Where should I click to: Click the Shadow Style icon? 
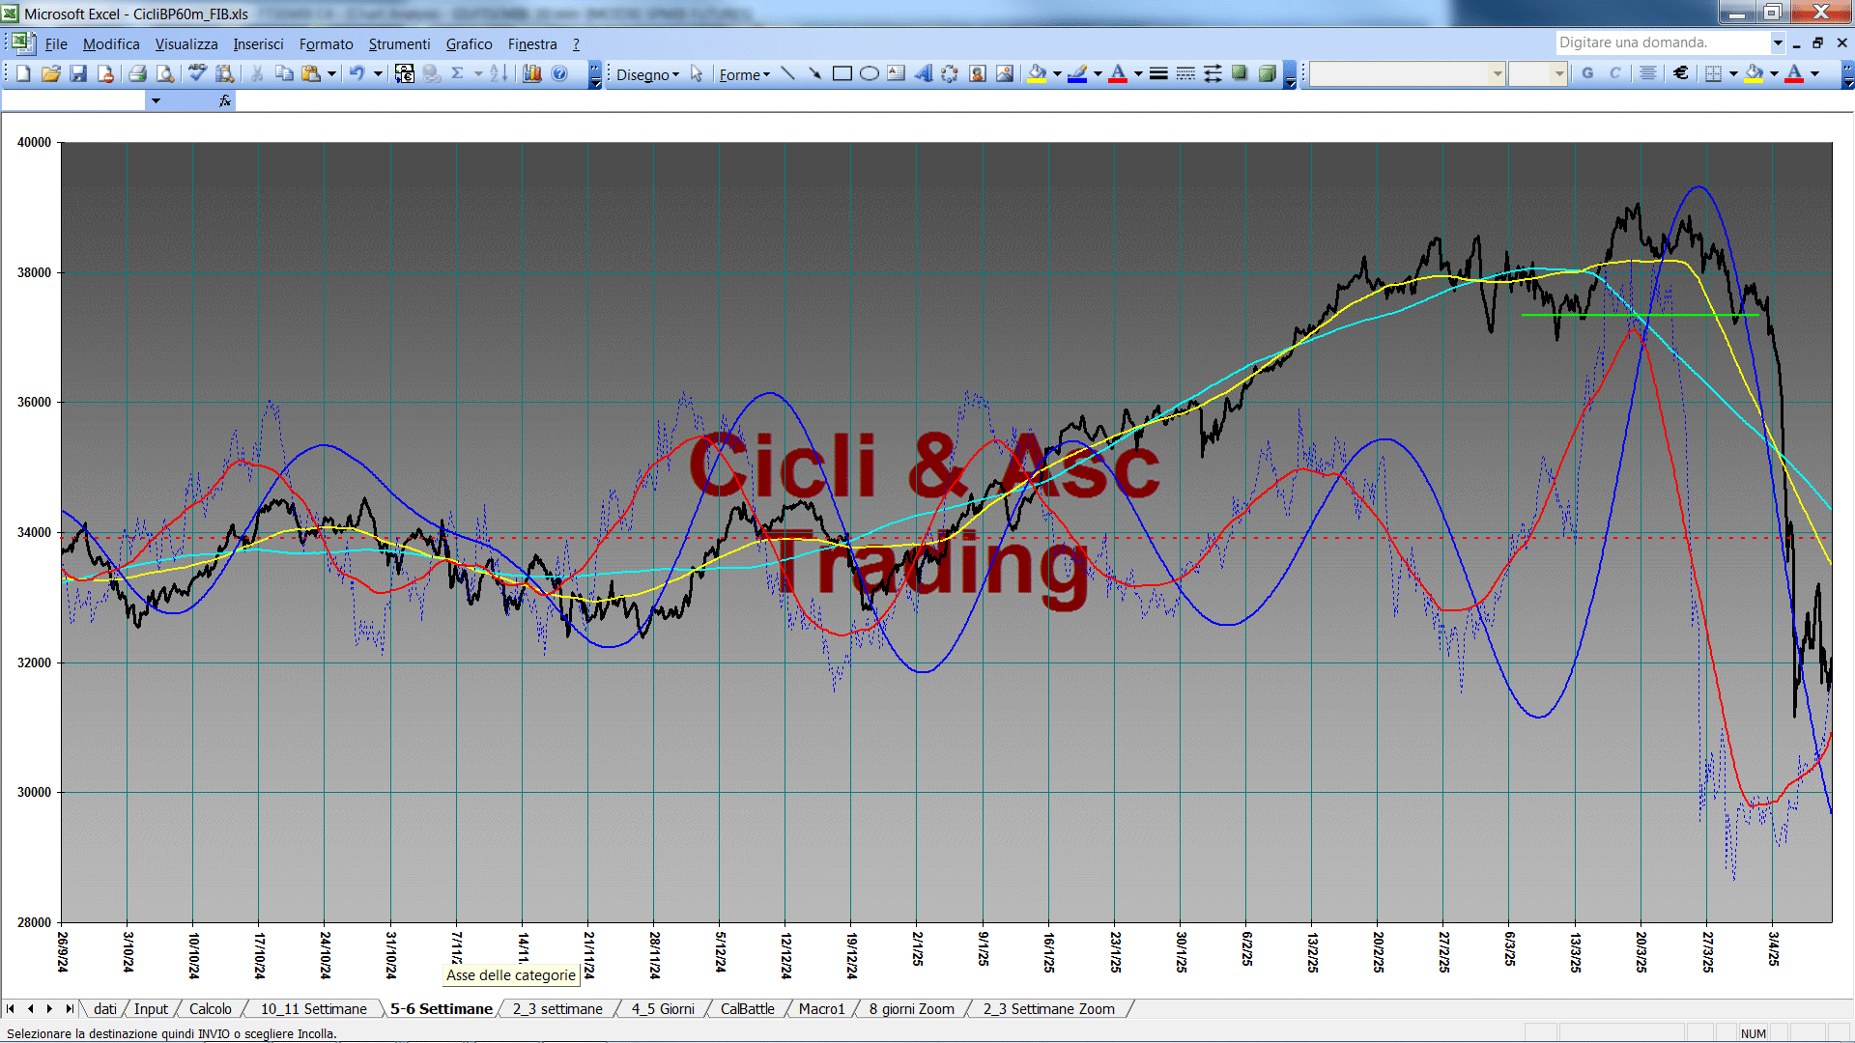pyautogui.click(x=1240, y=73)
